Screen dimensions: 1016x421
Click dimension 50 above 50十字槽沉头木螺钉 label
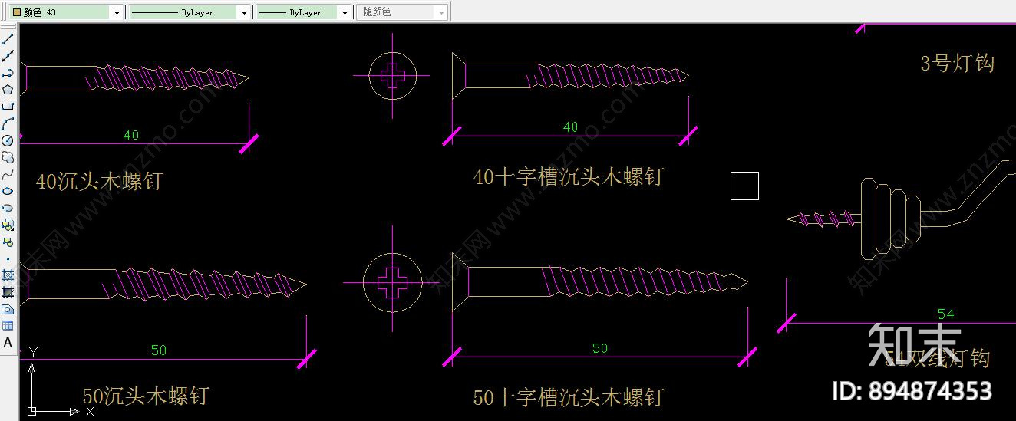(600, 349)
